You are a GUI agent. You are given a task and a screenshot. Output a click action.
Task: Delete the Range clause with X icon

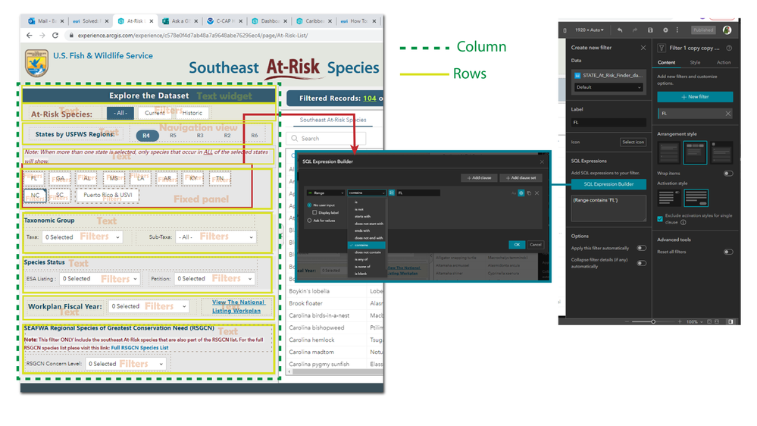pyautogui.click(x=536, y=193)
